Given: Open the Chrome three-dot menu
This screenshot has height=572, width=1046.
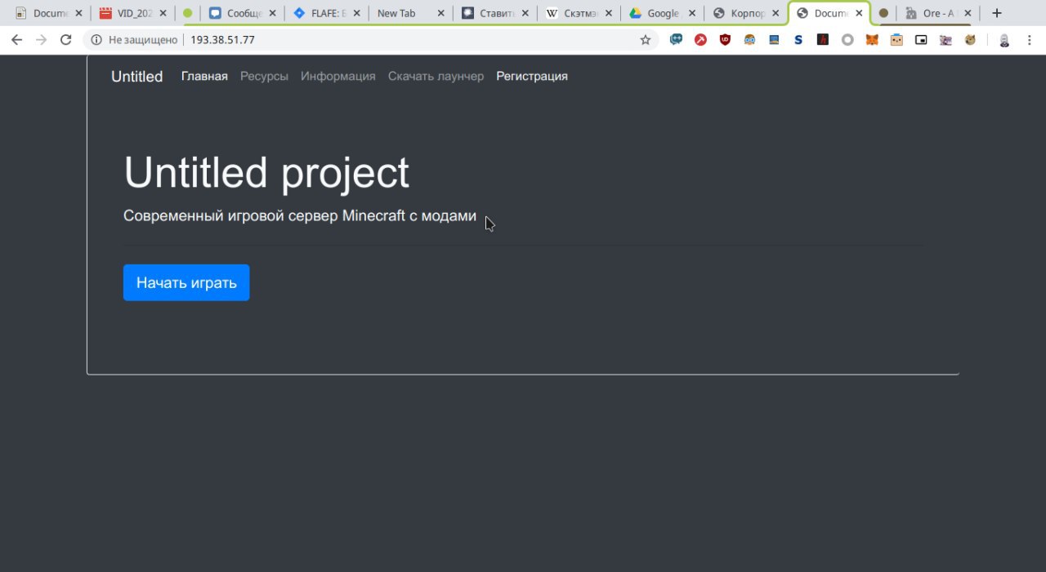Looking at the screenshot, I should (1030, 40).
